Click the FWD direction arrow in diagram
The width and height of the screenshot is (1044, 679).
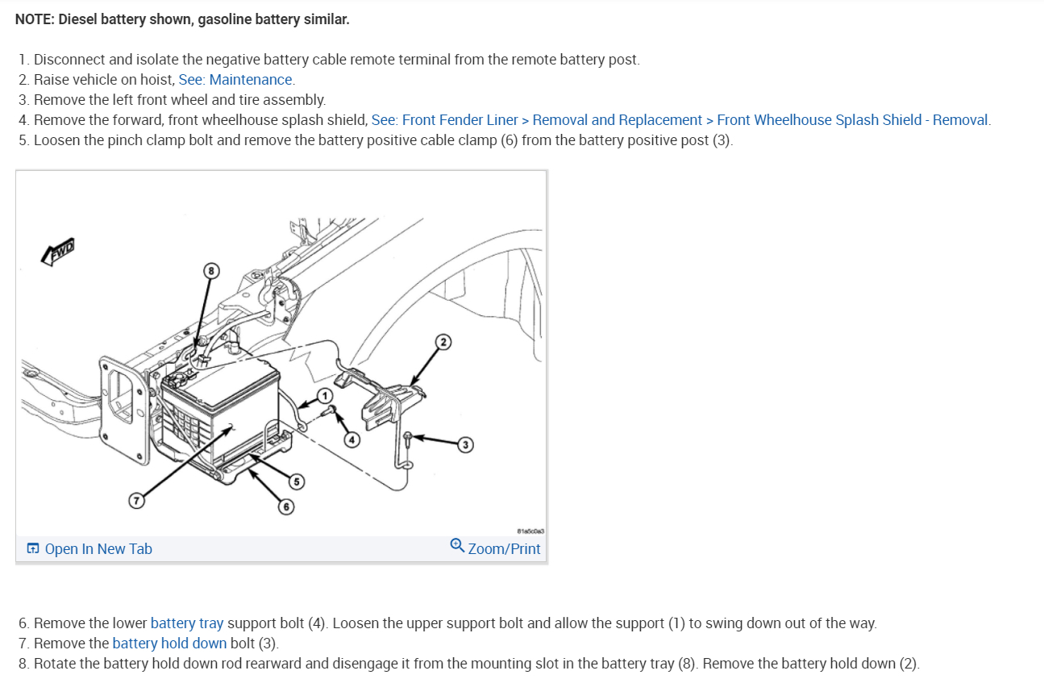58,252
